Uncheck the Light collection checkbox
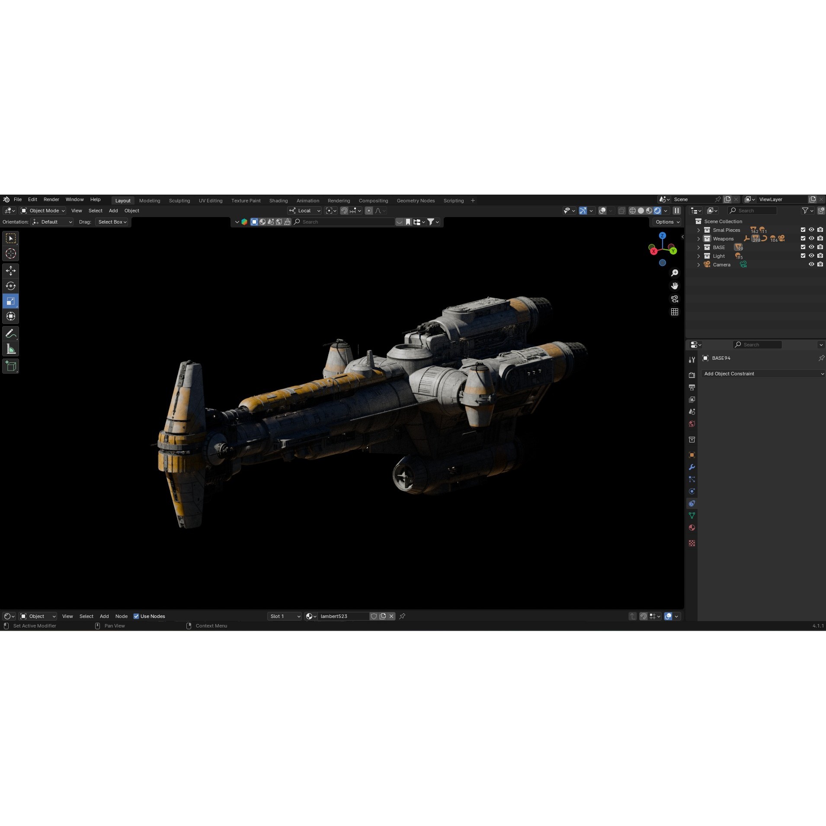Viewport: 826px width, 826px height. point(803,256)
